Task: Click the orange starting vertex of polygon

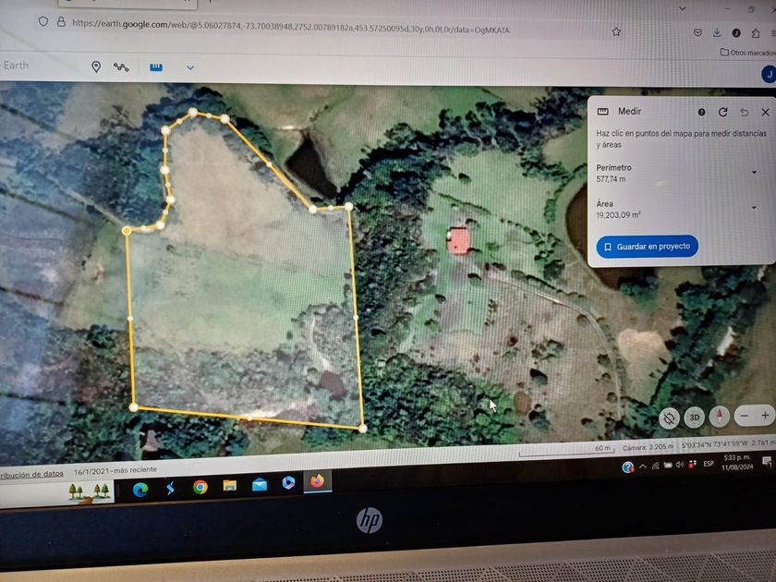Action: point(127,231)
